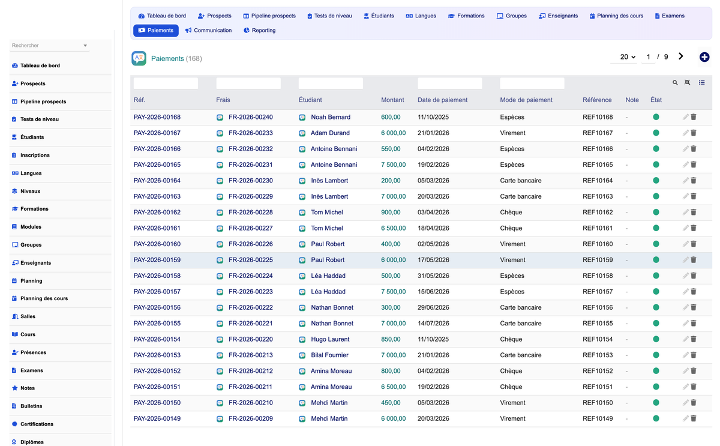Delete payment PAY-2026-00153 trash icon
Image resolution: width=720 pixels, height=446 pixels.
click(x=694, y=355)
